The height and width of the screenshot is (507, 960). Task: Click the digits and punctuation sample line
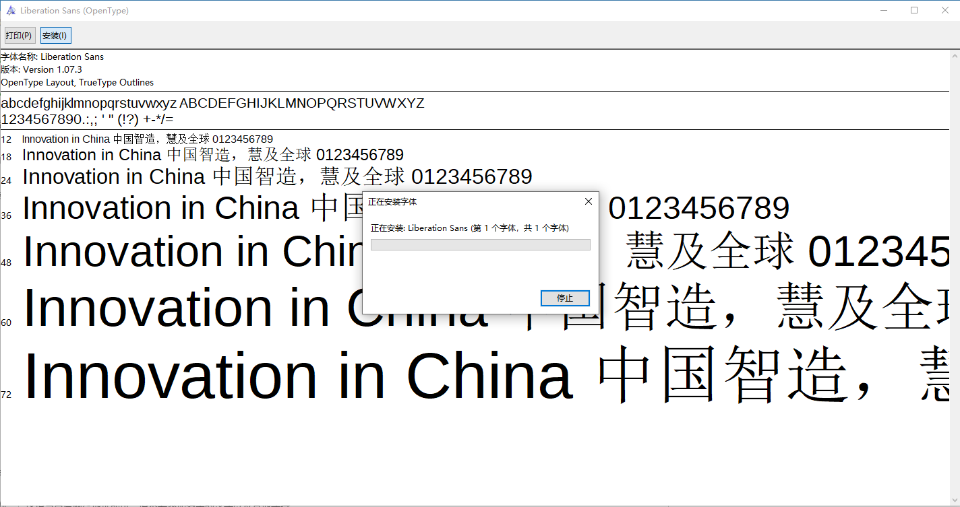88,119
